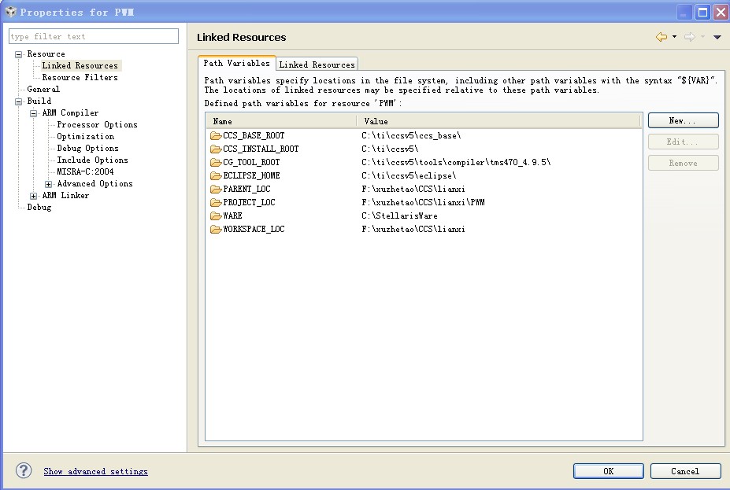Viewport: 730px width, 490px height.
Task: Select the PROJECT_LOC variable name
Action: 249,203
